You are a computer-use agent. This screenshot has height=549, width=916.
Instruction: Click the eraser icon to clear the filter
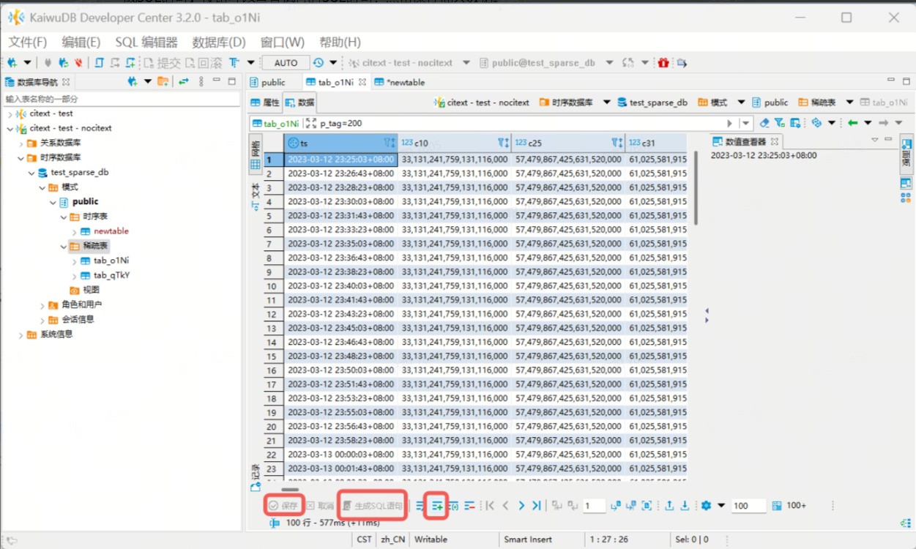tap(764, 123)
